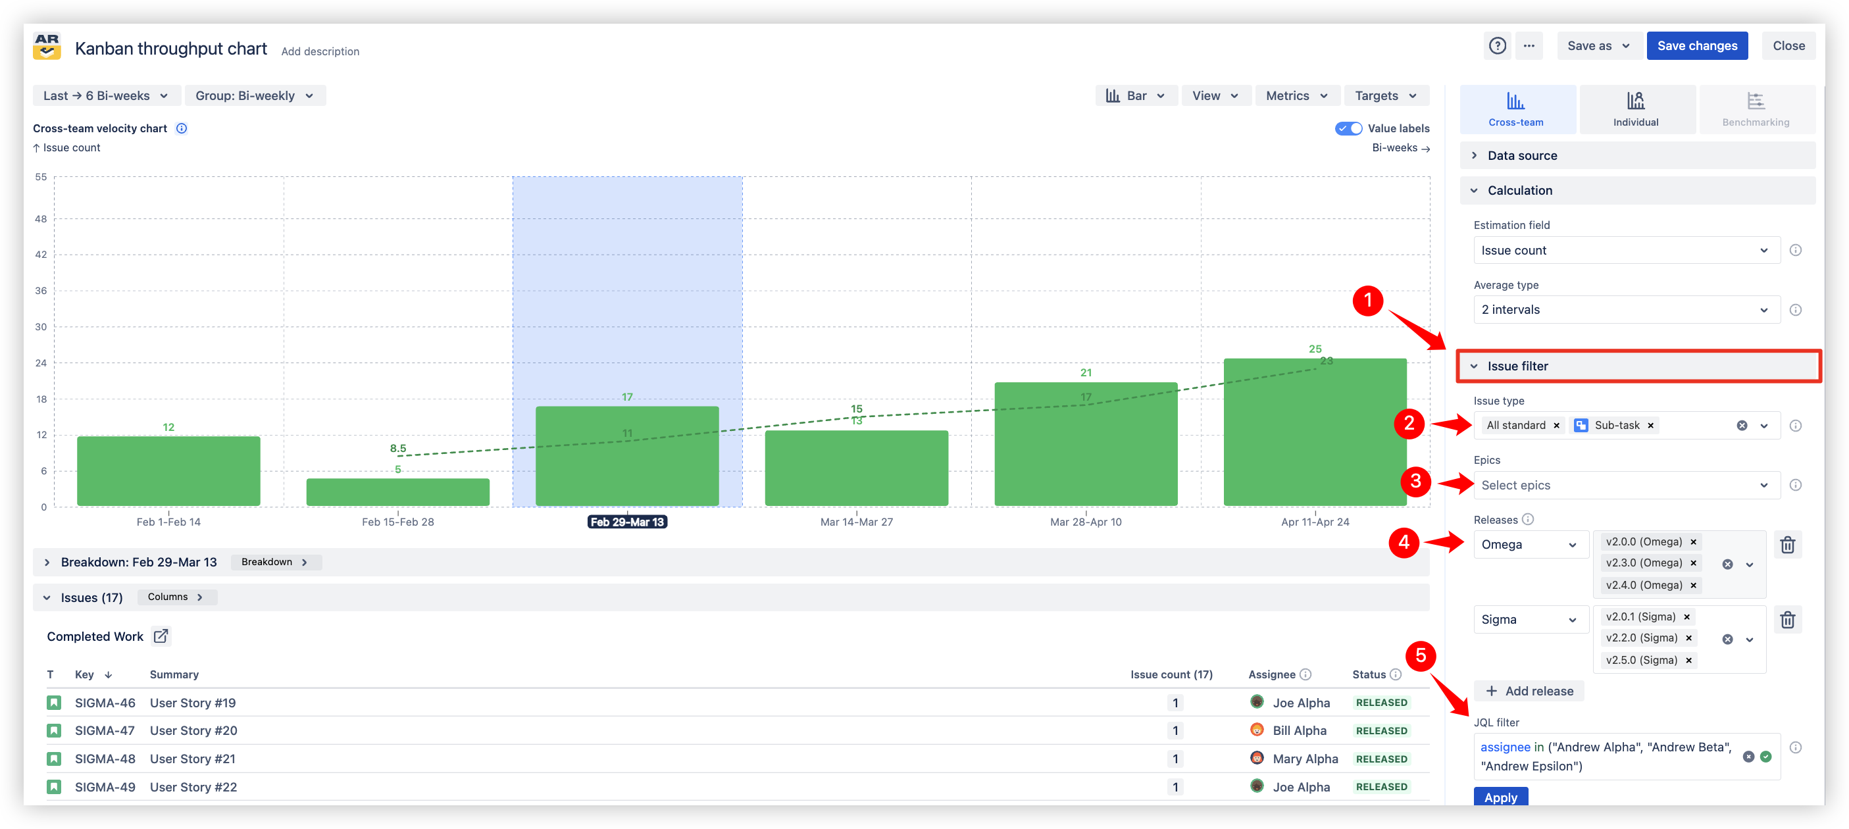Delete the Omega release row
This screenshot has width=1849, height=829.
tap(1787, 545)
